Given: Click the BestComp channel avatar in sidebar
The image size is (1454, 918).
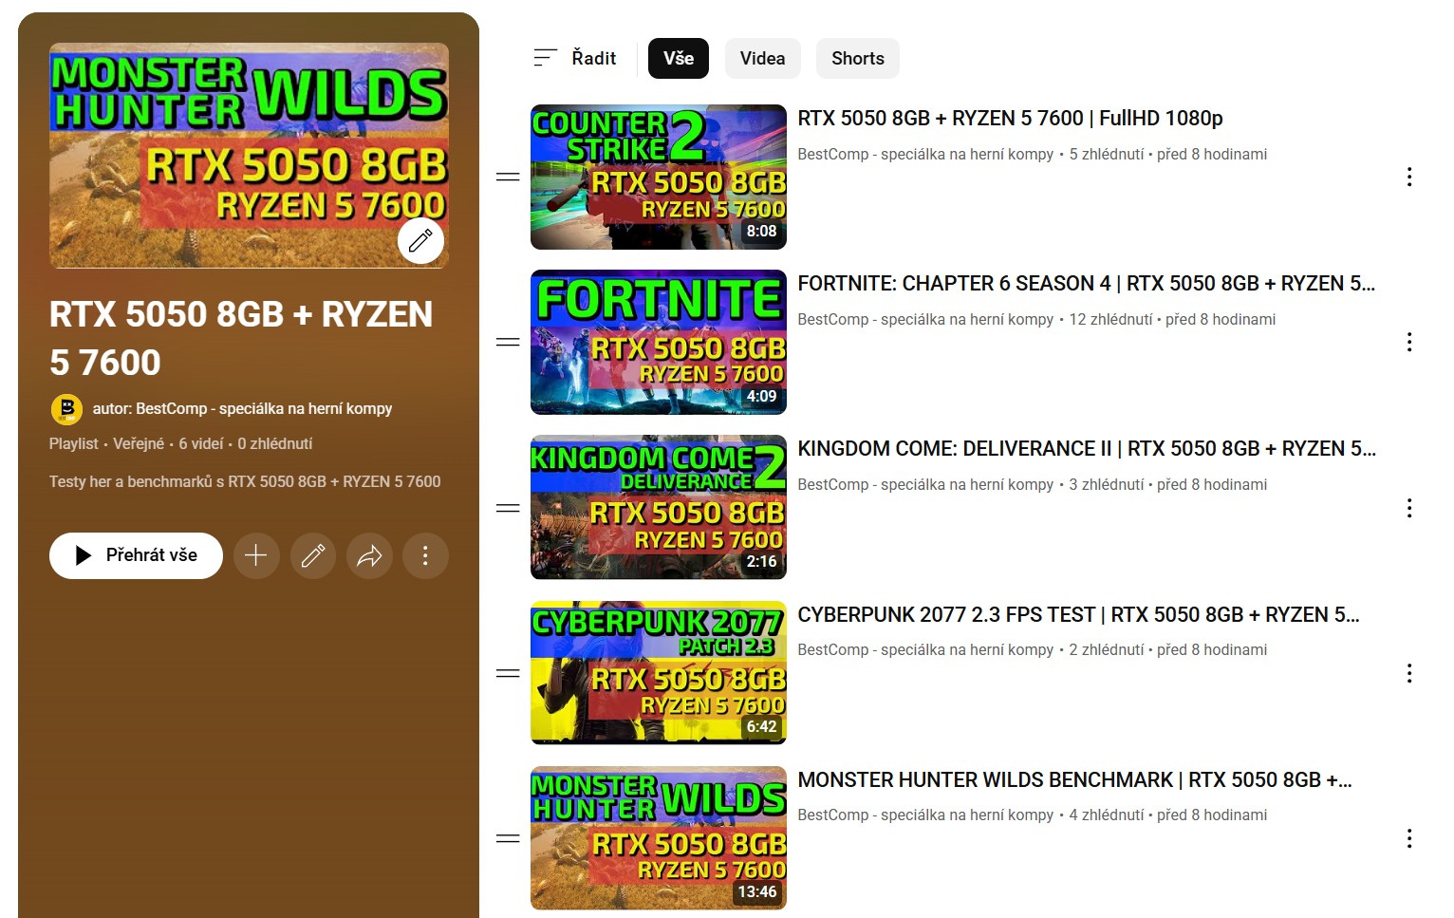Looking at the screenshot, I should tap(65, 409).
